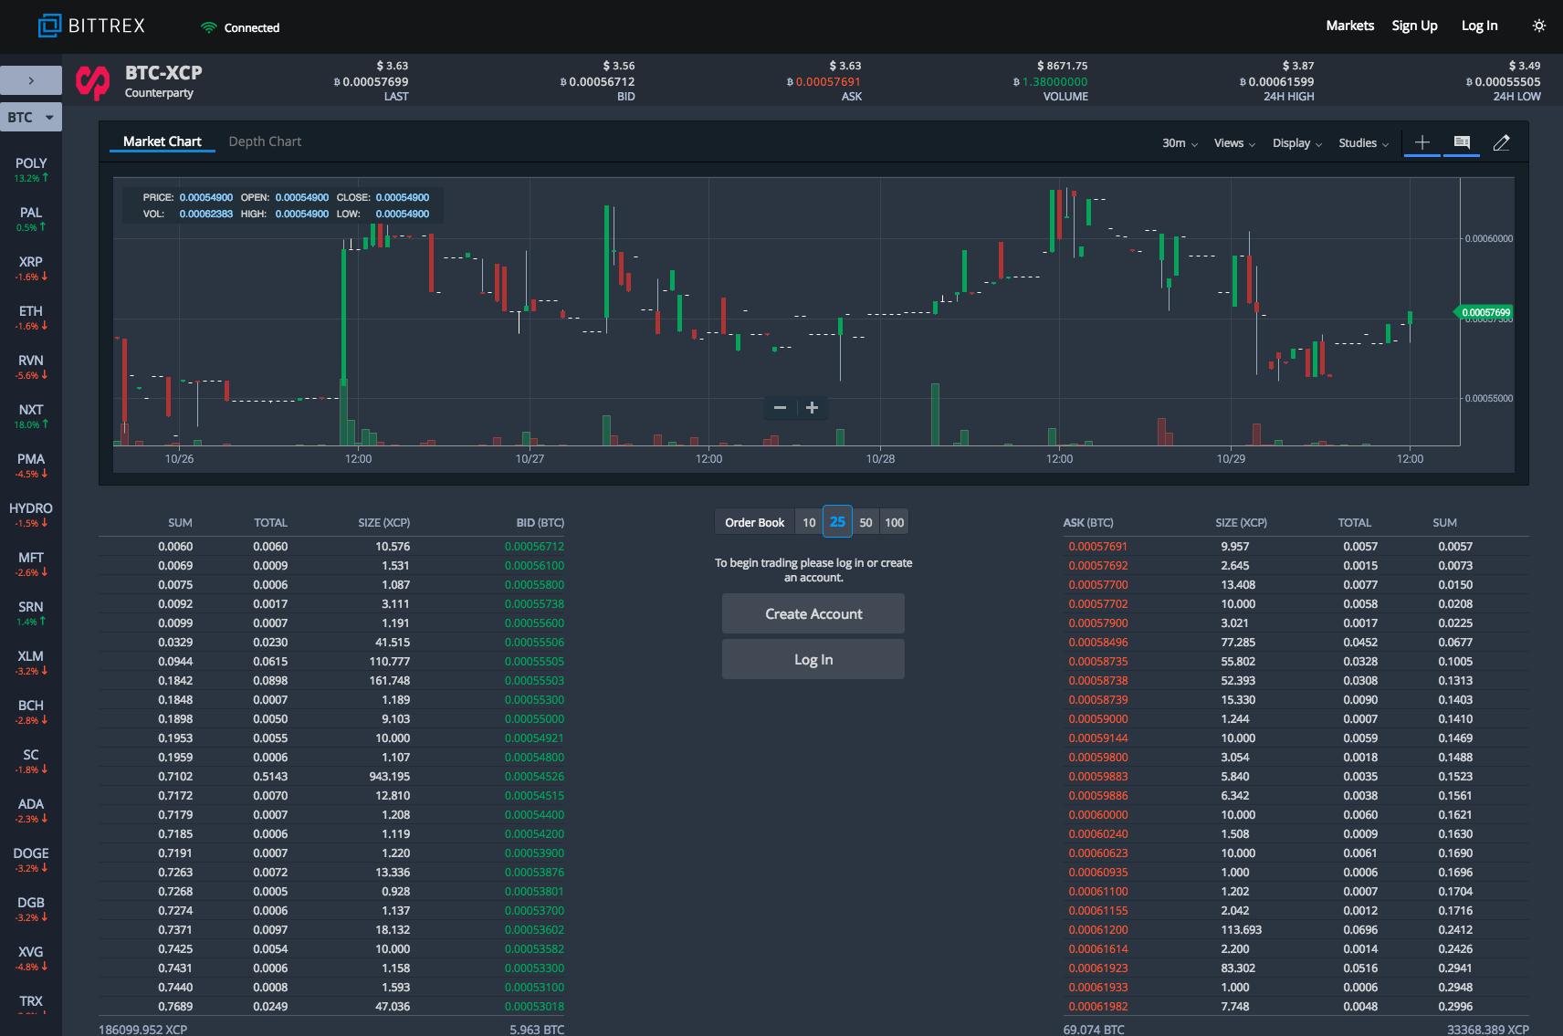
Task: Select ETH market in sidebar
Action: pyautogui.click(x=31, y=318)
